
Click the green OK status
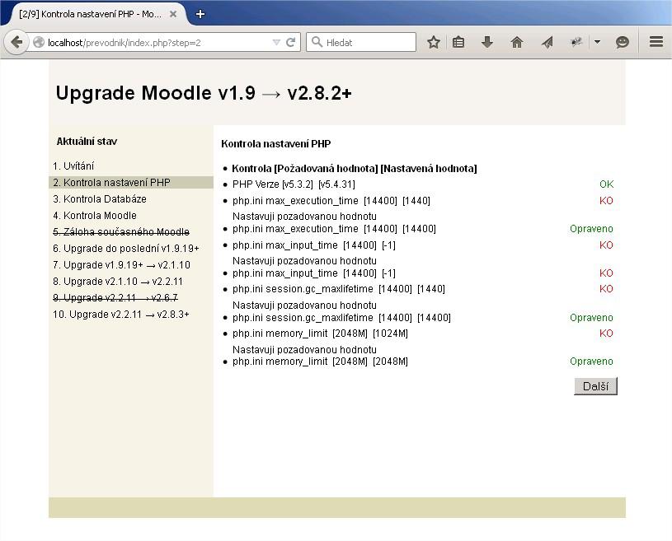(x=606, y=184)
